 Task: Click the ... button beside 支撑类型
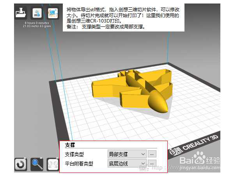[152, 154]
